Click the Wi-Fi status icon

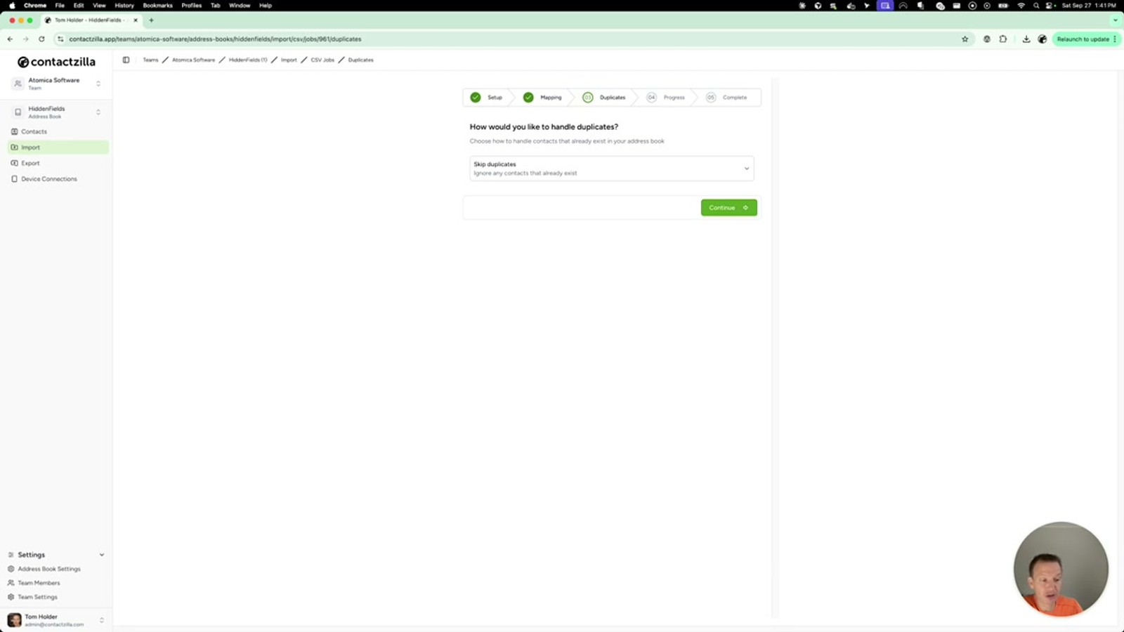pyautogui.click(x=1021, y=6)
